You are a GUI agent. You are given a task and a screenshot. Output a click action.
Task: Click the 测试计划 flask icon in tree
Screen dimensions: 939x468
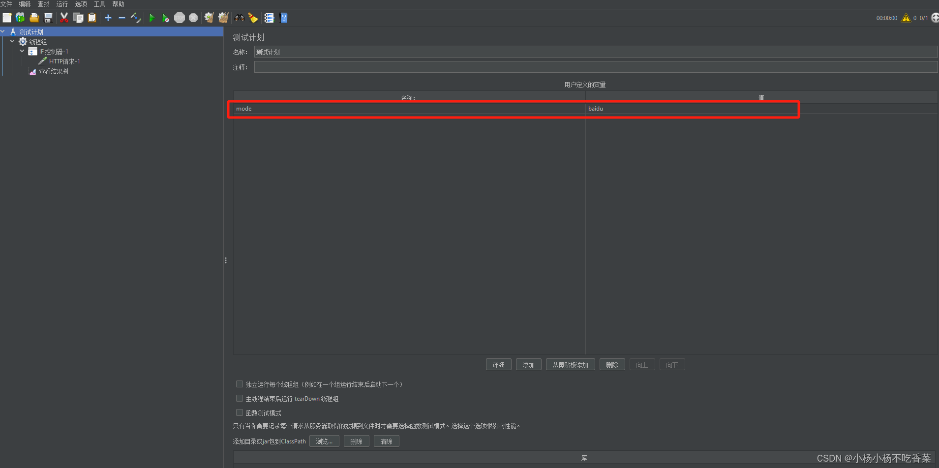13,32
